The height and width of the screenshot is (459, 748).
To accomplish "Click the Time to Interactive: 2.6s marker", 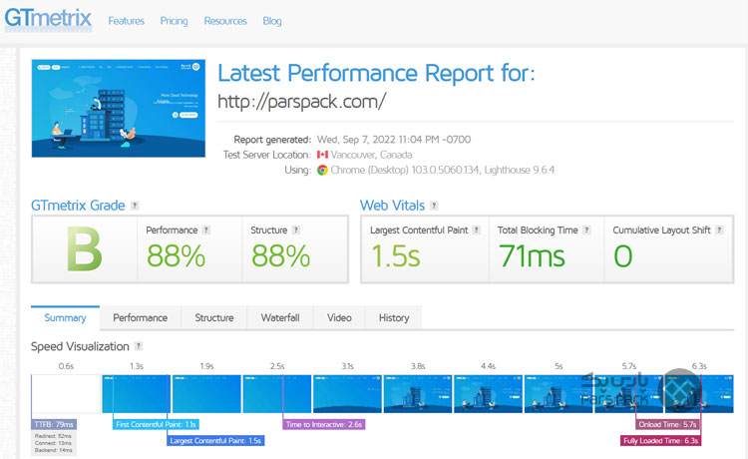I will (x=324, y=424).
